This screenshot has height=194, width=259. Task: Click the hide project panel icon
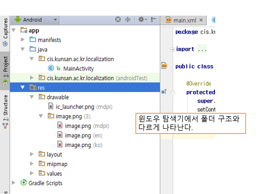click(154, 19)
